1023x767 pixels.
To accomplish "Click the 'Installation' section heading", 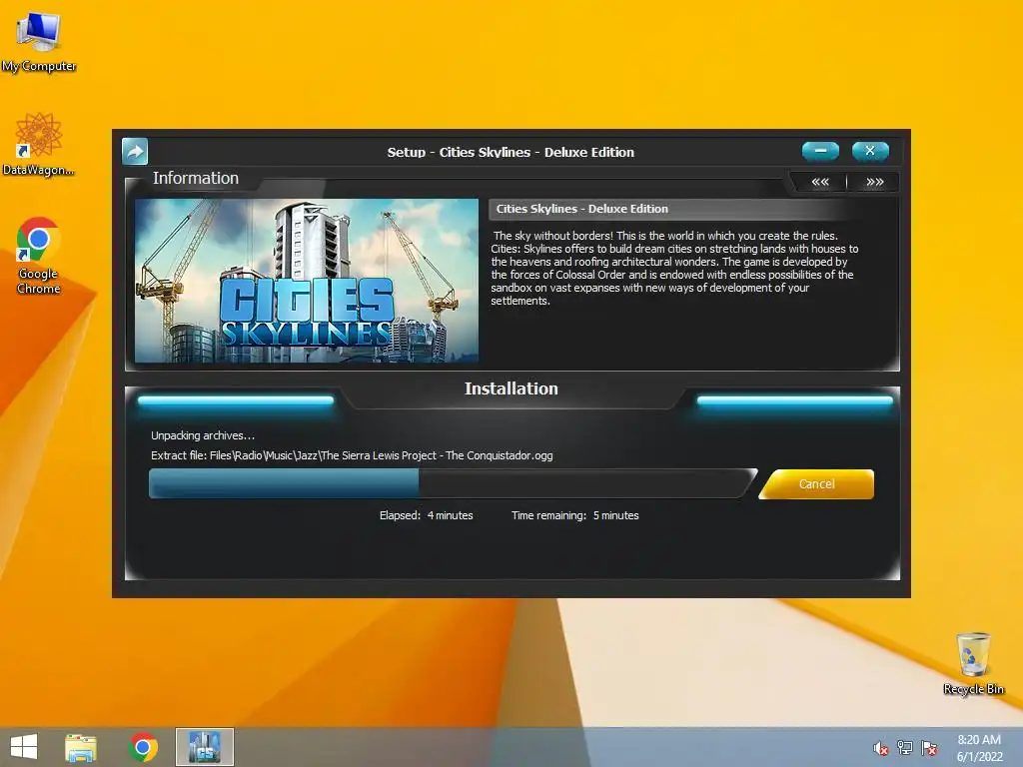I will coord(511,388).
